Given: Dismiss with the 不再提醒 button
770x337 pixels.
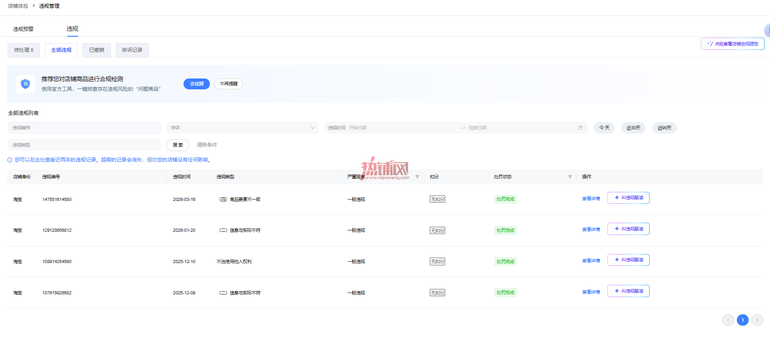Looking at the screenshot, I should coord(229,84).
